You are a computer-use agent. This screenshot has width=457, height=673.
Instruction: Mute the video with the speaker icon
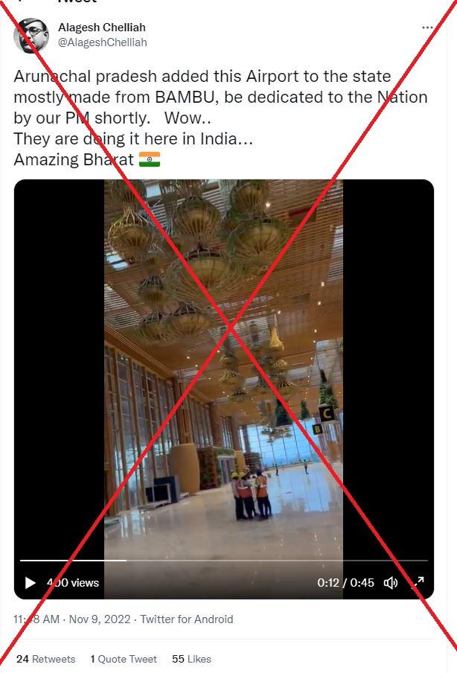pyautogui.click(x=391, y=583)
